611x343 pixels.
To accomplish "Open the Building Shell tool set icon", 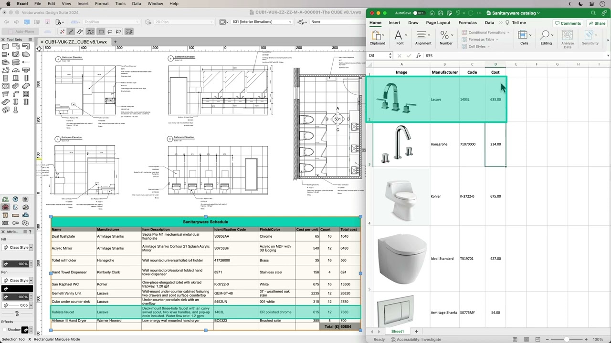I will tap(5, 207).
